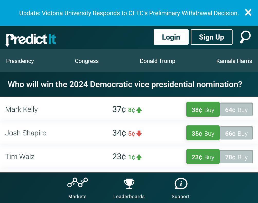
Task: Buy Tim Walz Yes at 23¢
Action: (203, 156)
